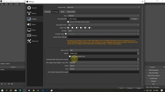Click Start Recording in OBS controls

(x=153, y=73)
